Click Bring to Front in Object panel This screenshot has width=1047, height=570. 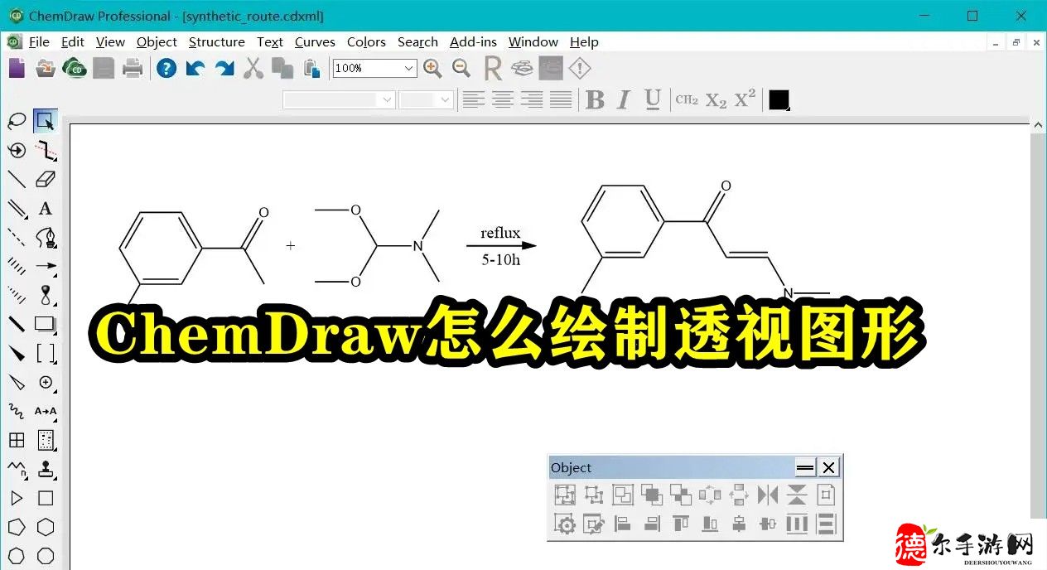coord(652,495)
